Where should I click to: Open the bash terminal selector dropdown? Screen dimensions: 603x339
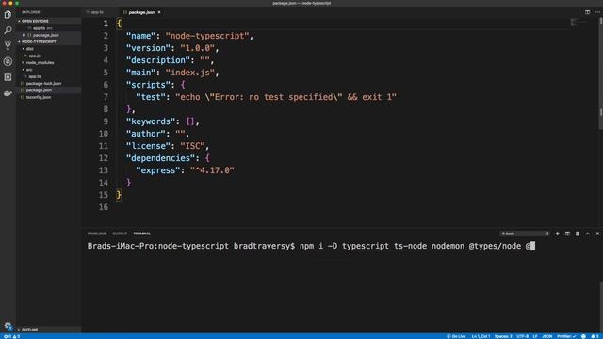[x=525, y=234]
